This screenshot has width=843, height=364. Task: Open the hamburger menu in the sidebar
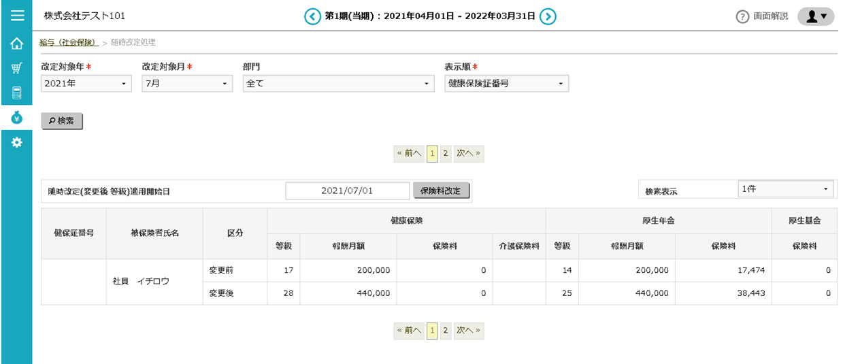17,15
